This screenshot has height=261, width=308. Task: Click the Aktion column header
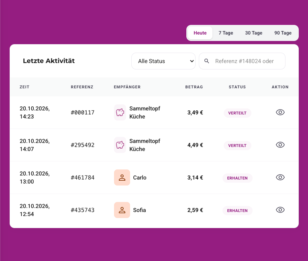[x=280, y=87]
